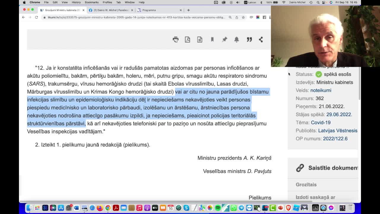Open the Chrome application menu

pyautogui.click(x=35, y=2)
